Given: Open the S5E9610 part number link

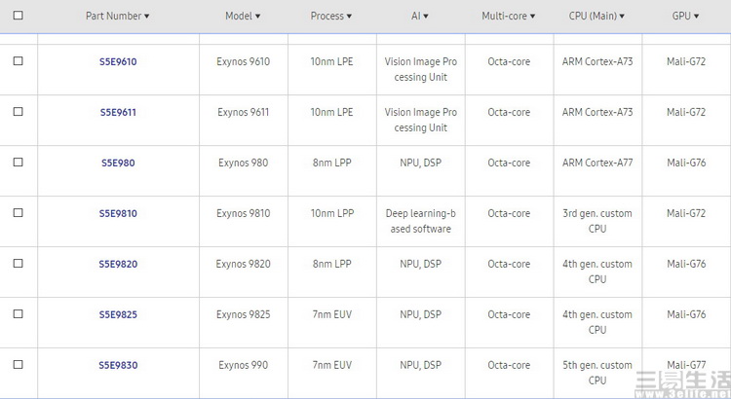Looking at the screenshot, I should pos(118,61).
